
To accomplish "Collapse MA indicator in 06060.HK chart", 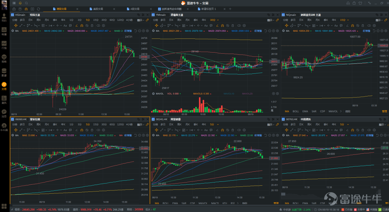I will pyautogui.click(x=13, y=135).
